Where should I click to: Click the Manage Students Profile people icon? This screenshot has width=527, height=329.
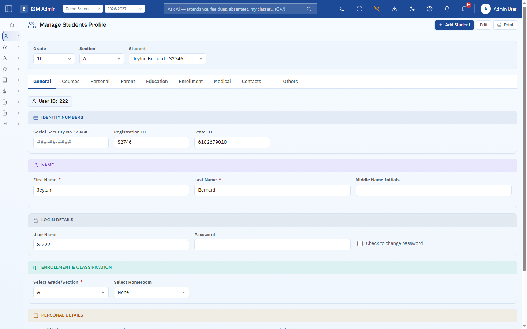pyautogui.click(x=32, y=25)
